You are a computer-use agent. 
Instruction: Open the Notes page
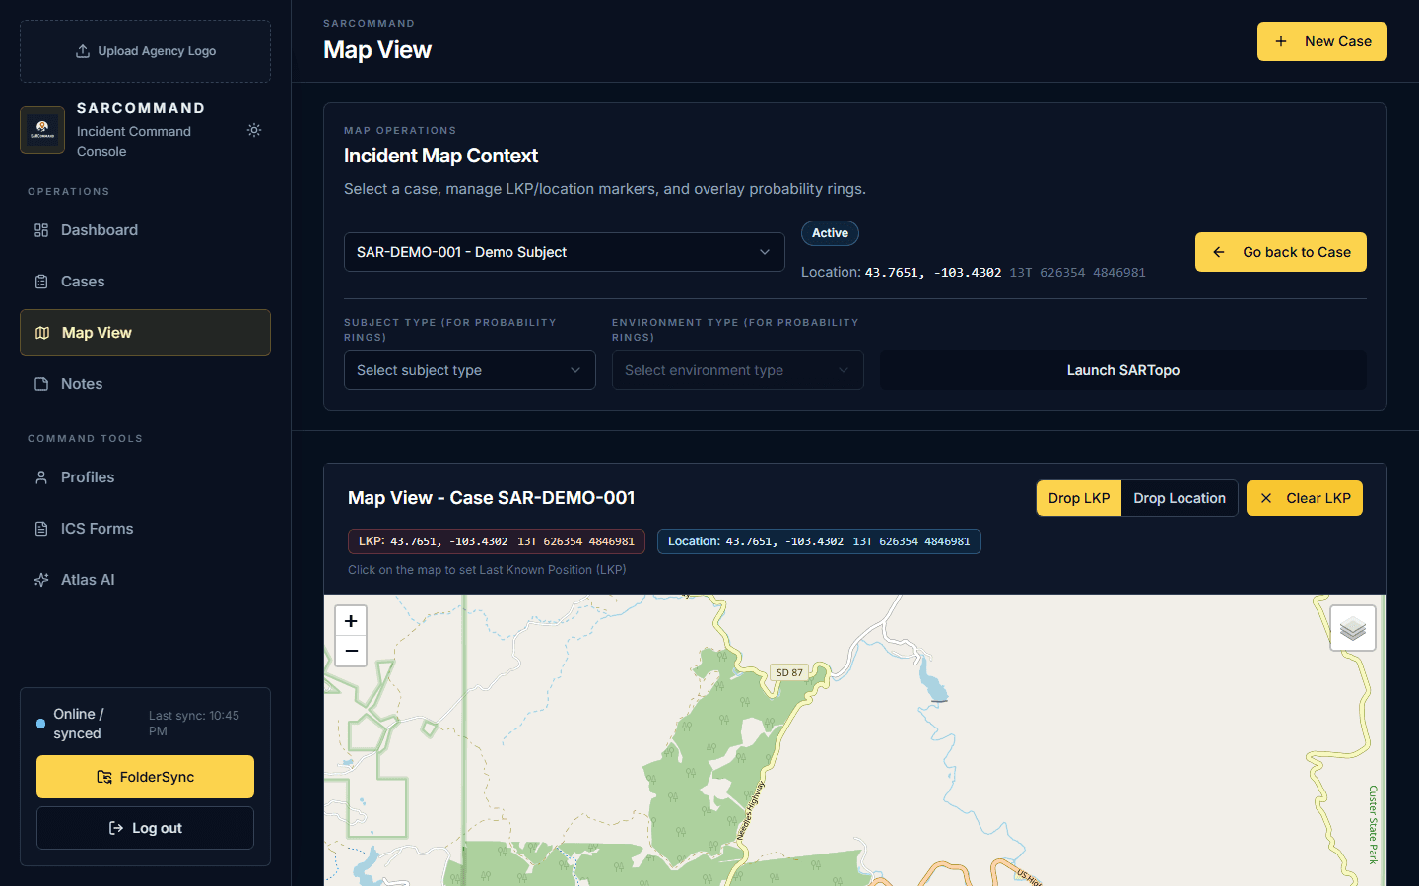click(145, 384)
